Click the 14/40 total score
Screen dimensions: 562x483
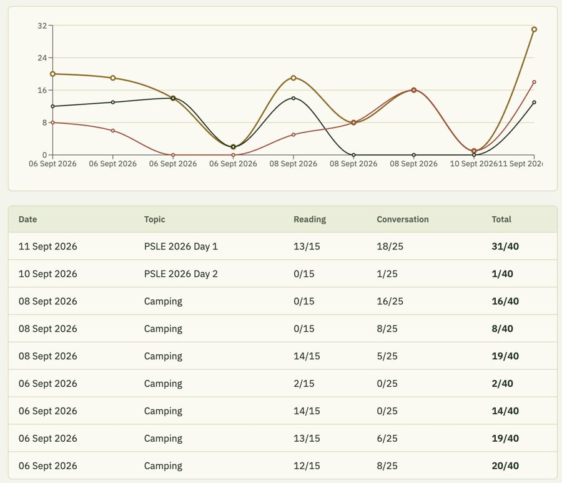[505, 411]
